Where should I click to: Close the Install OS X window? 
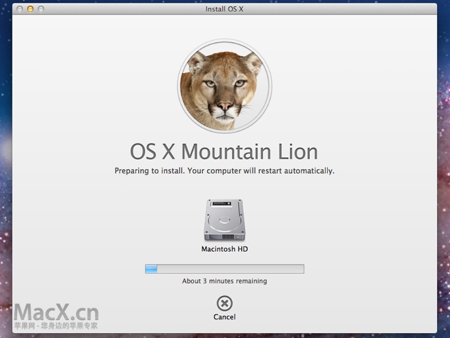[x=19, y=9]
